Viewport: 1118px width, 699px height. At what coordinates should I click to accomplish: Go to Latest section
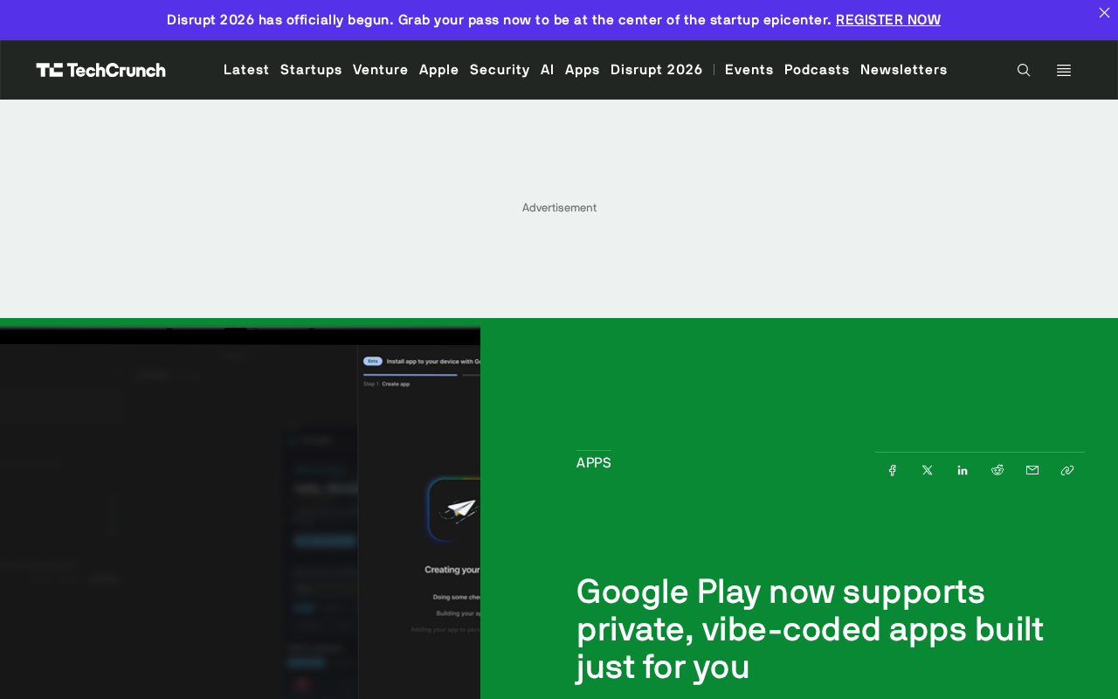pos(246,70)
